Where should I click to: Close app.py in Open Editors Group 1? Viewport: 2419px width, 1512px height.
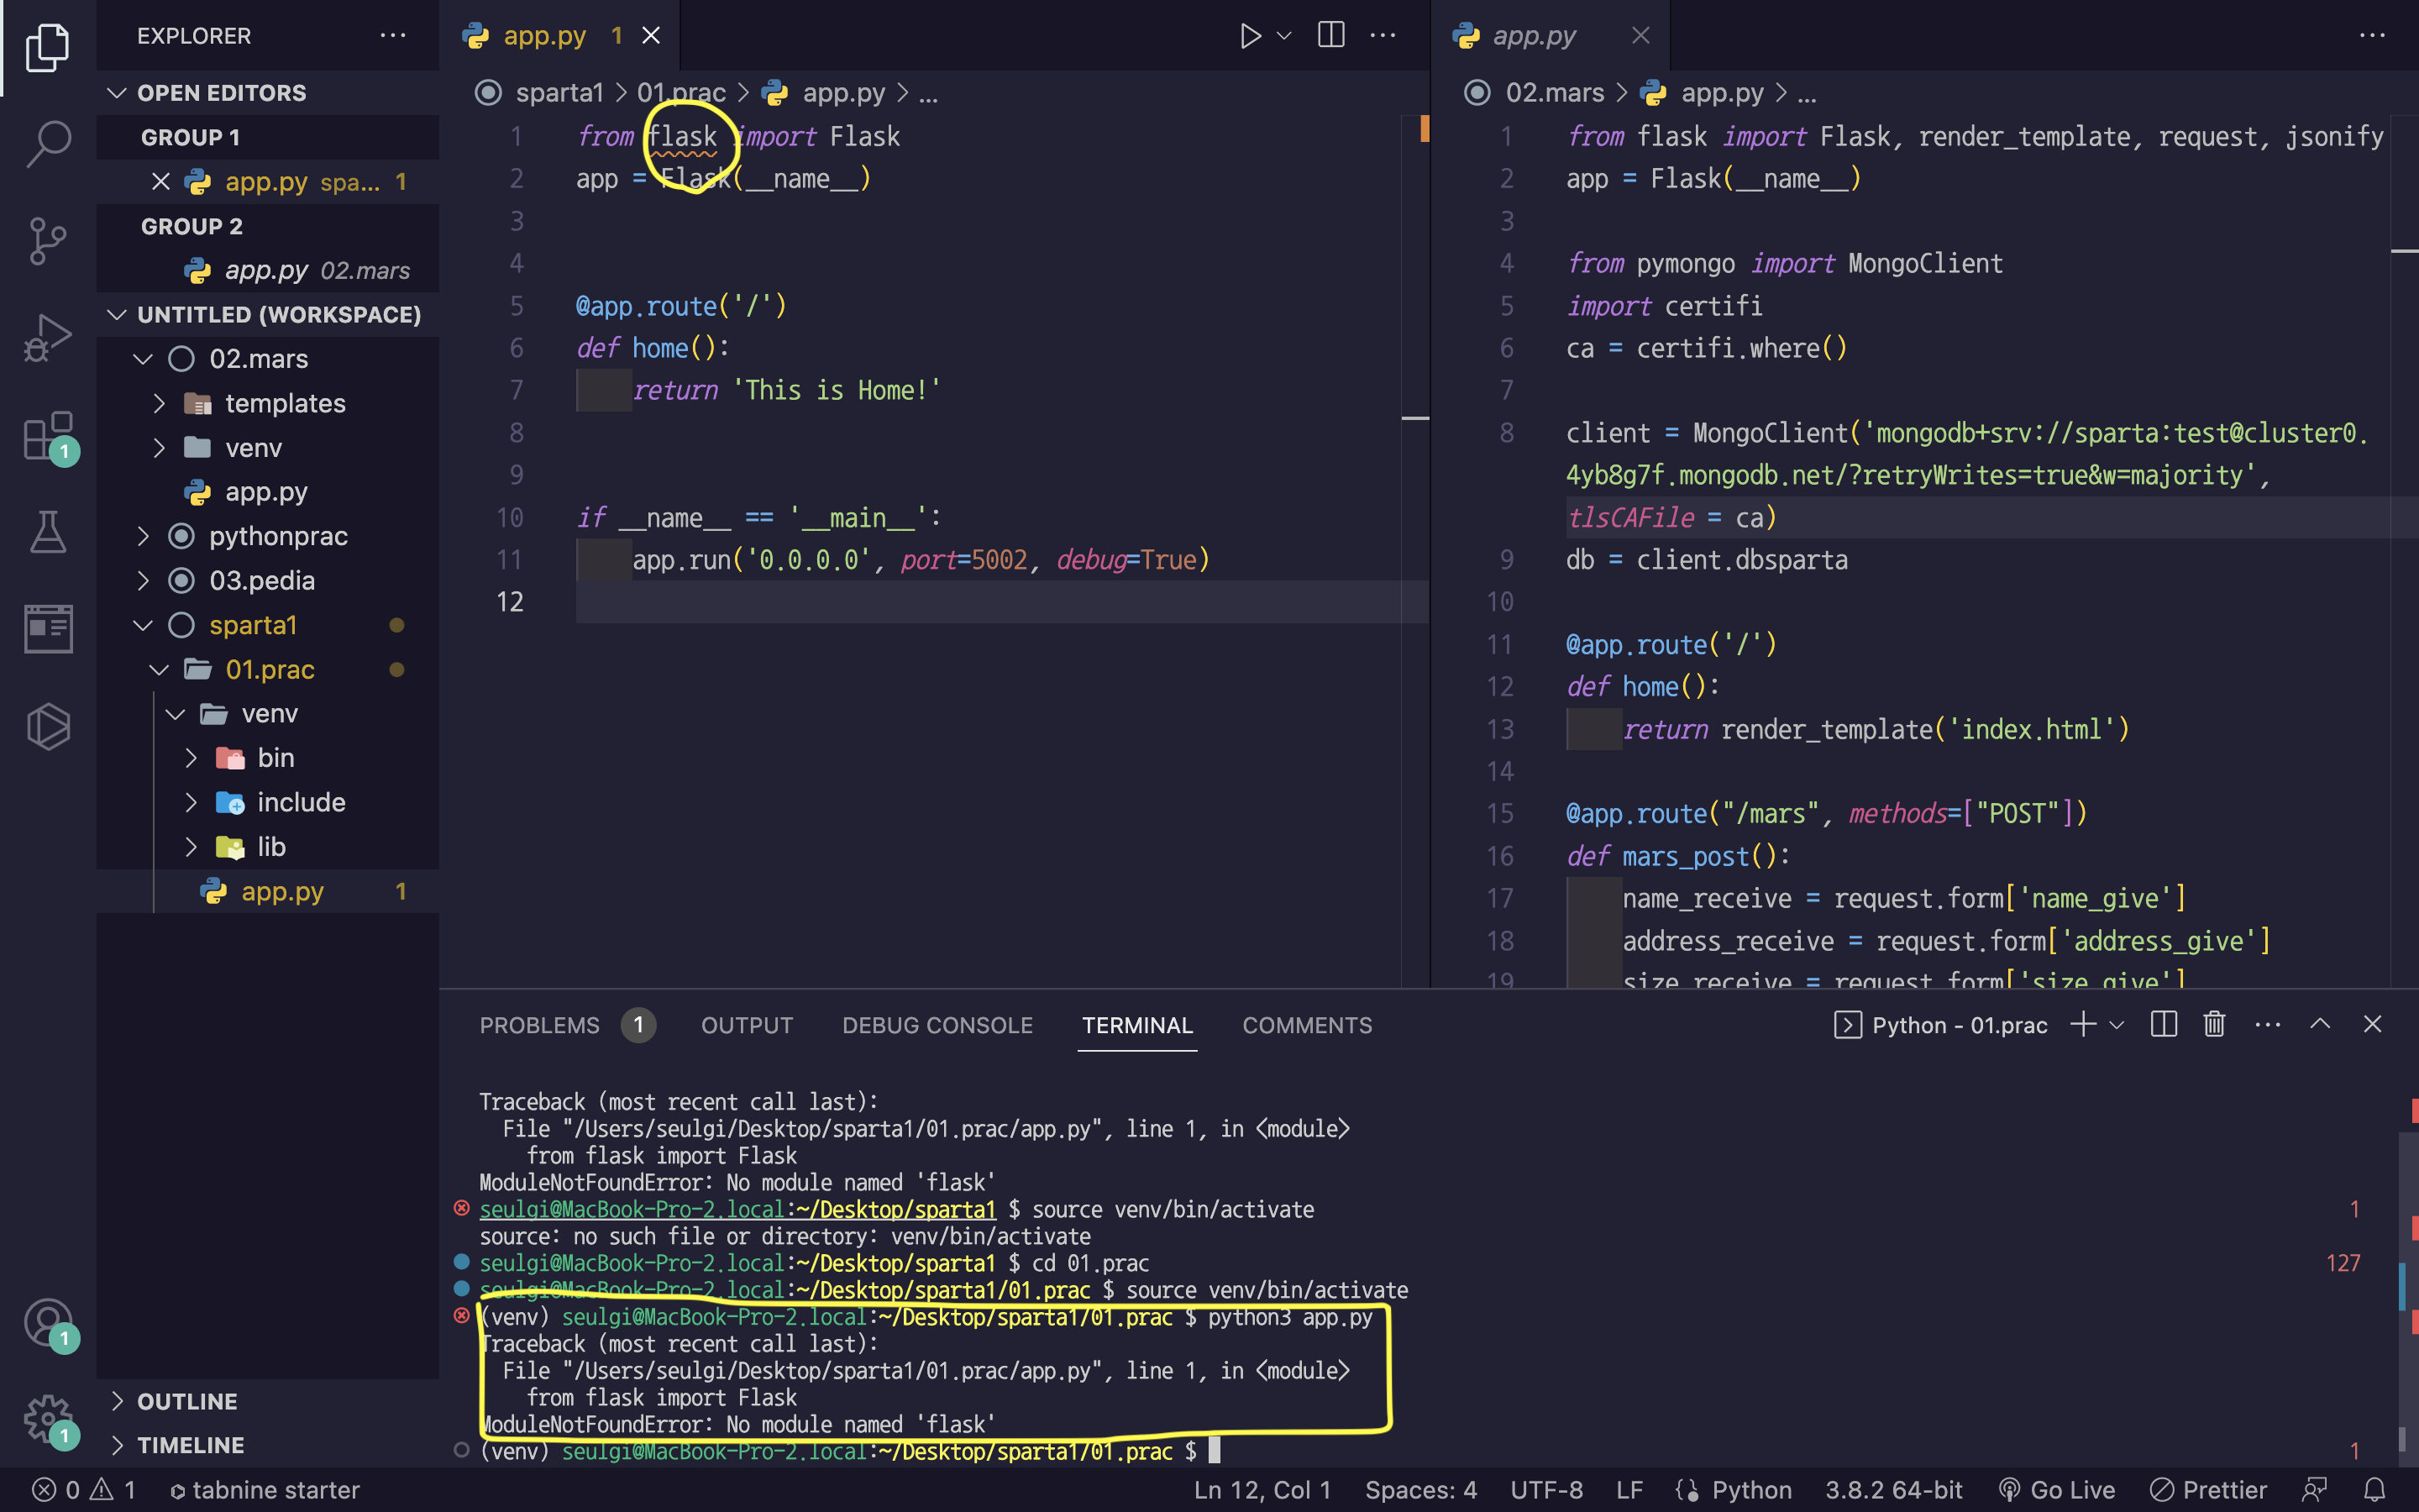click(x=161, y=181)
